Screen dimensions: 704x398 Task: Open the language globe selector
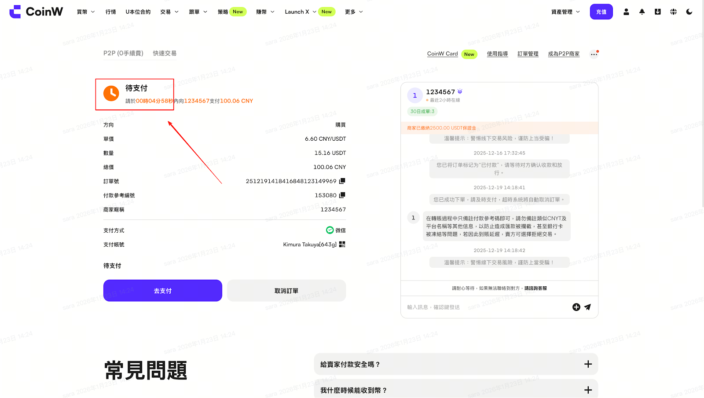pyautogui.click(x=673, y=12)
